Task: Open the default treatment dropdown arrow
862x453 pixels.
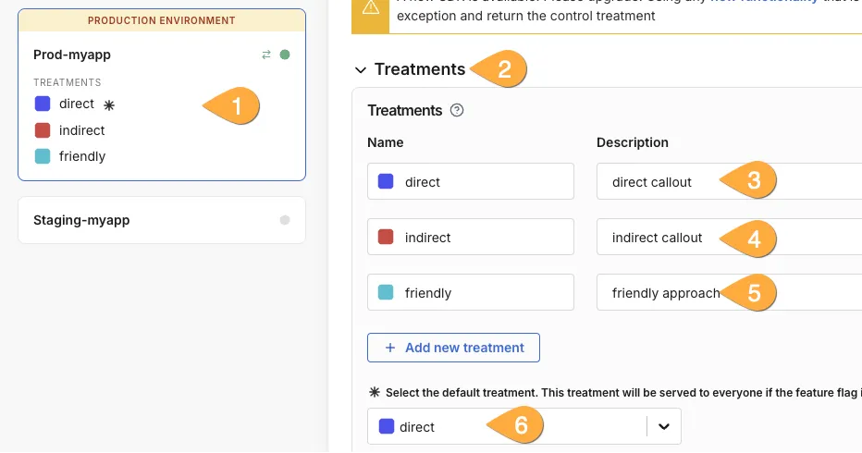Action: click(x=663, y=426)
